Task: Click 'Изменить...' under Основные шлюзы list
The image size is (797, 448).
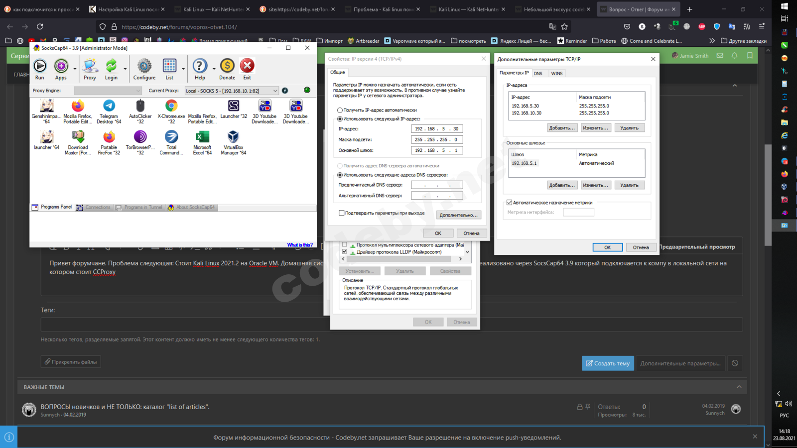Action: 596,185
